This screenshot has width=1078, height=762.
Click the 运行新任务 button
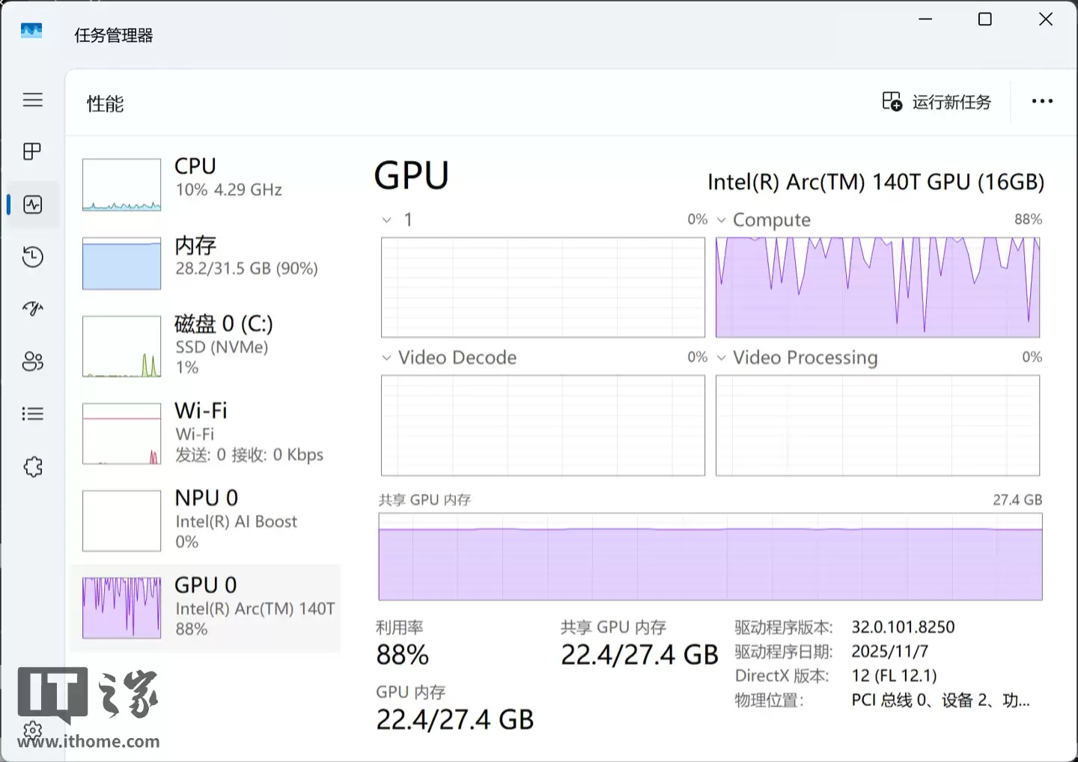951,102
